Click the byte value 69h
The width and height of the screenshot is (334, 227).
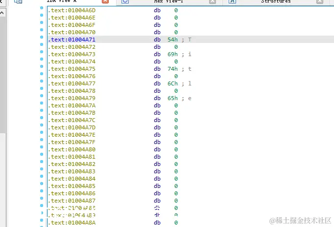pos(172,54)
